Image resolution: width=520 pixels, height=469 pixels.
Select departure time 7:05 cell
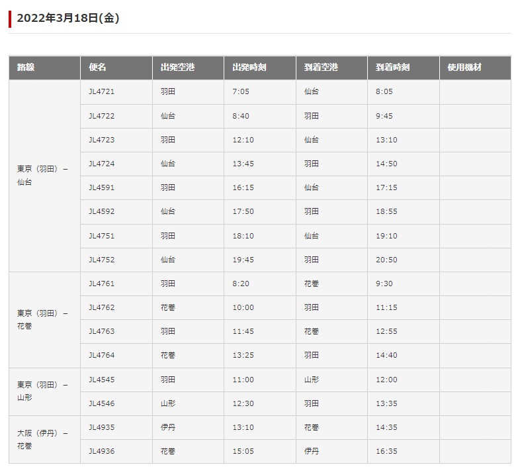click(x=259, y=92)
